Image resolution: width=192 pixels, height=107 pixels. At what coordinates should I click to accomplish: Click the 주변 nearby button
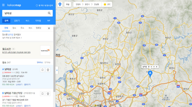click(x=67, y=4)
